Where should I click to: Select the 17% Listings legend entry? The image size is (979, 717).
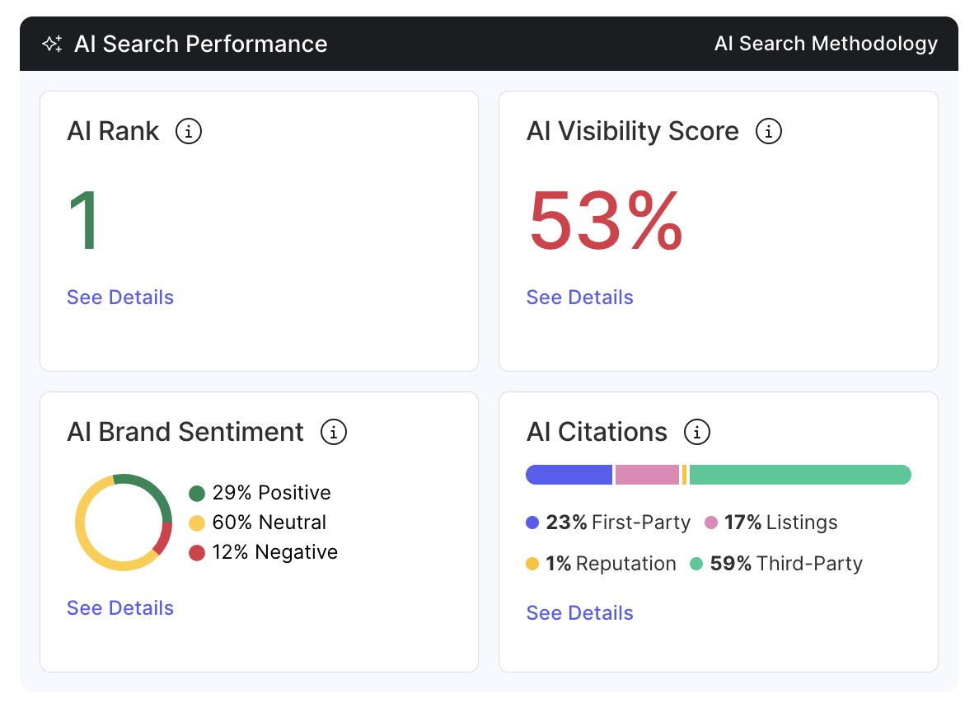point(780,523)
